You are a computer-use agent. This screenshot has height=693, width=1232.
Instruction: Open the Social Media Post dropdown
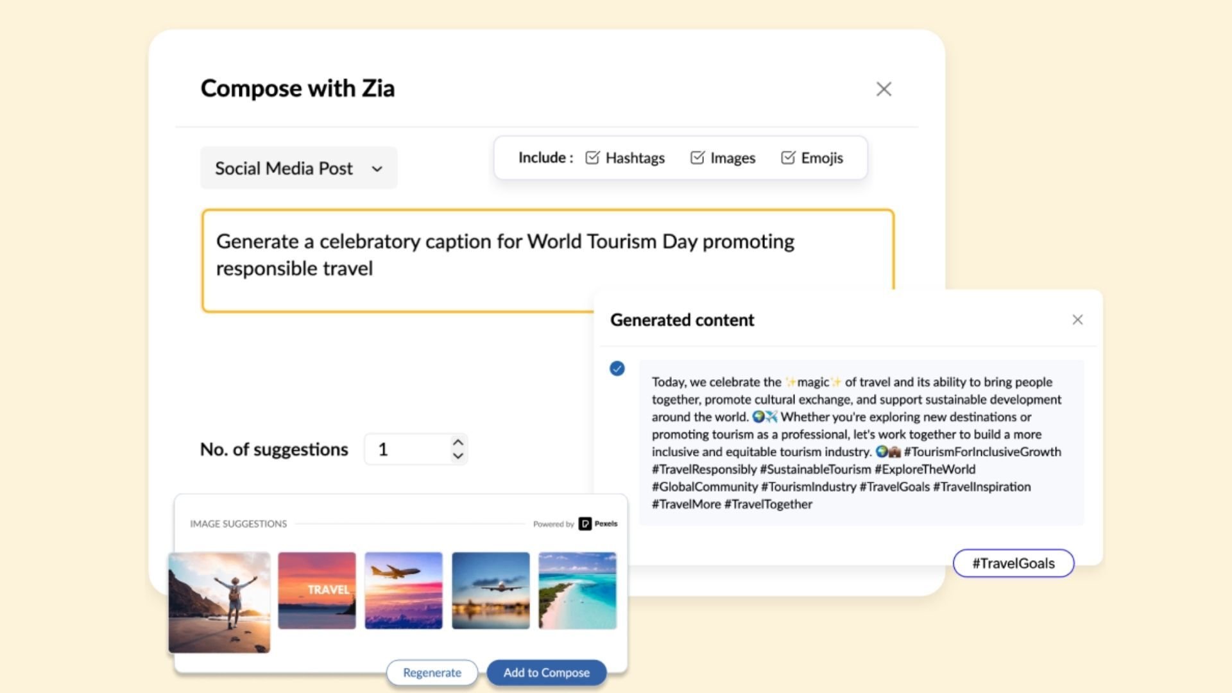click(x=298, y=168)
